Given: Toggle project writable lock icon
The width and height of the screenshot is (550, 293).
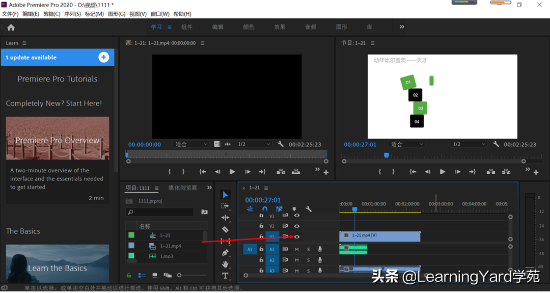Looking at the screenshot, I should point(129,276).
